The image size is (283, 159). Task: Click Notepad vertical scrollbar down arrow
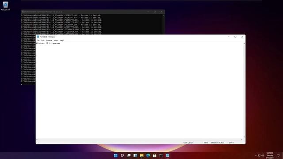[244, 137]
